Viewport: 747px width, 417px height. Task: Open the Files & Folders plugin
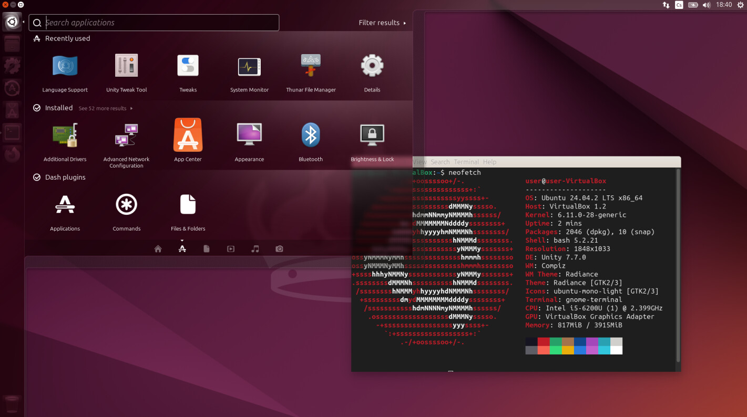click(188, 205)
